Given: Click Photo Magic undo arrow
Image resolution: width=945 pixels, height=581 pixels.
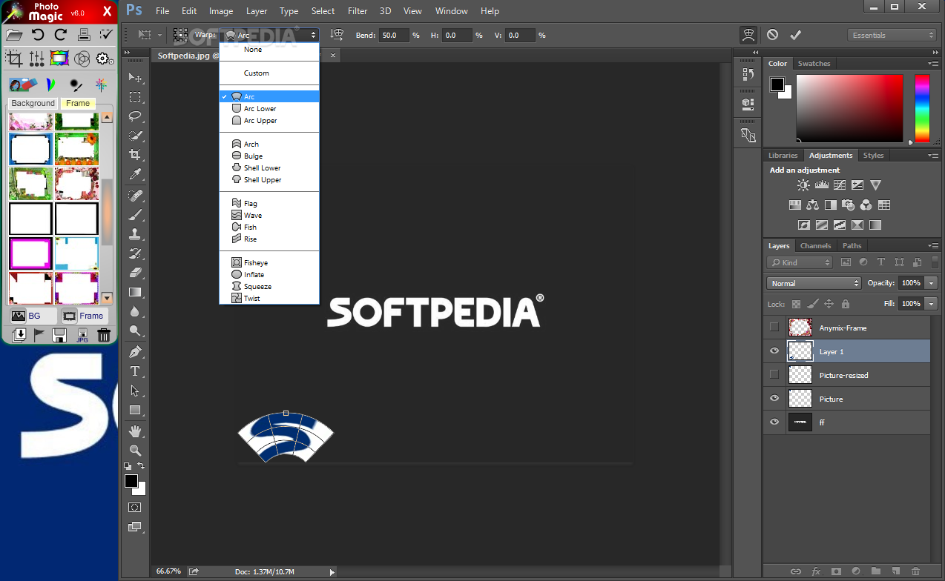Looking at the screenshot, I should point(38,34).
